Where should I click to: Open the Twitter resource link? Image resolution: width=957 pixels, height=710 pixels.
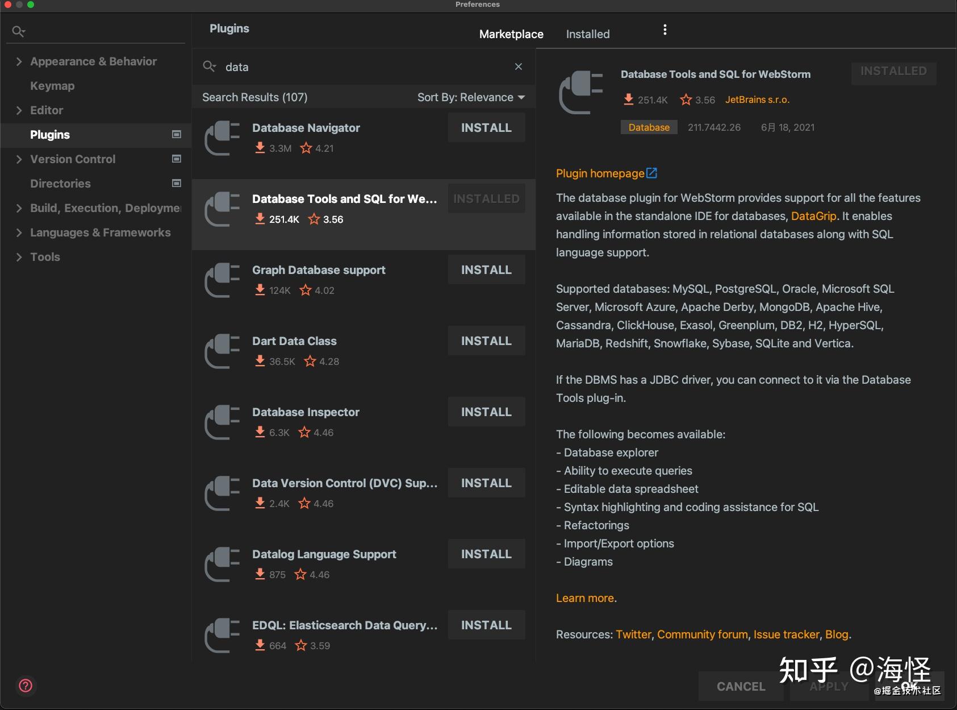(x=633, y=634)
